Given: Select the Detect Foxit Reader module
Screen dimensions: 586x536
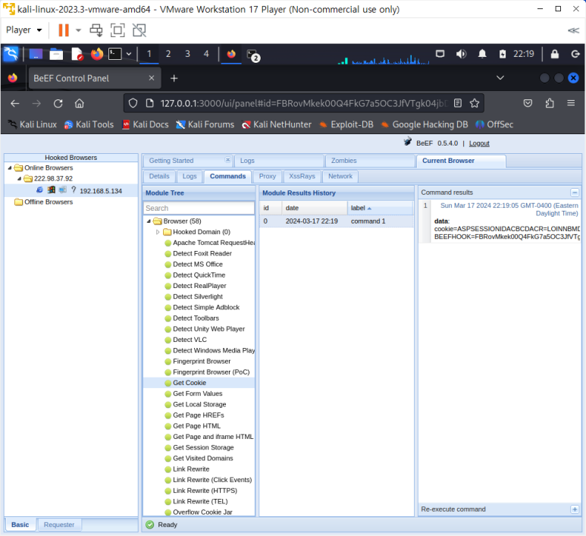Looking at the screenshot, I should 202,253.
